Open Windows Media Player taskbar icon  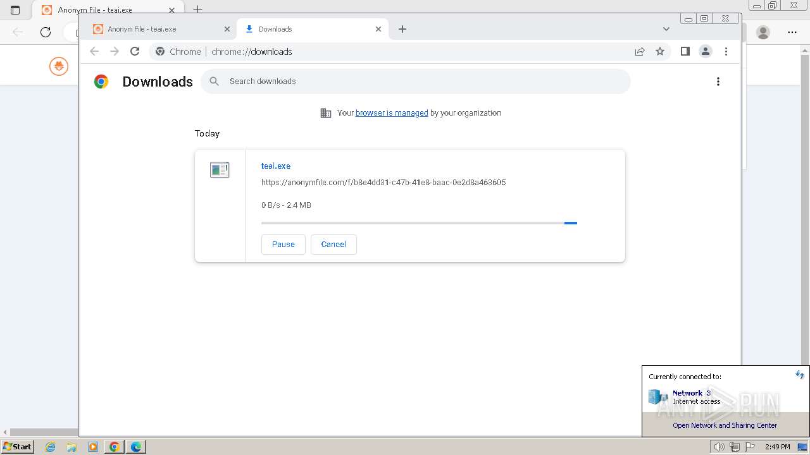tap(93, 447)
